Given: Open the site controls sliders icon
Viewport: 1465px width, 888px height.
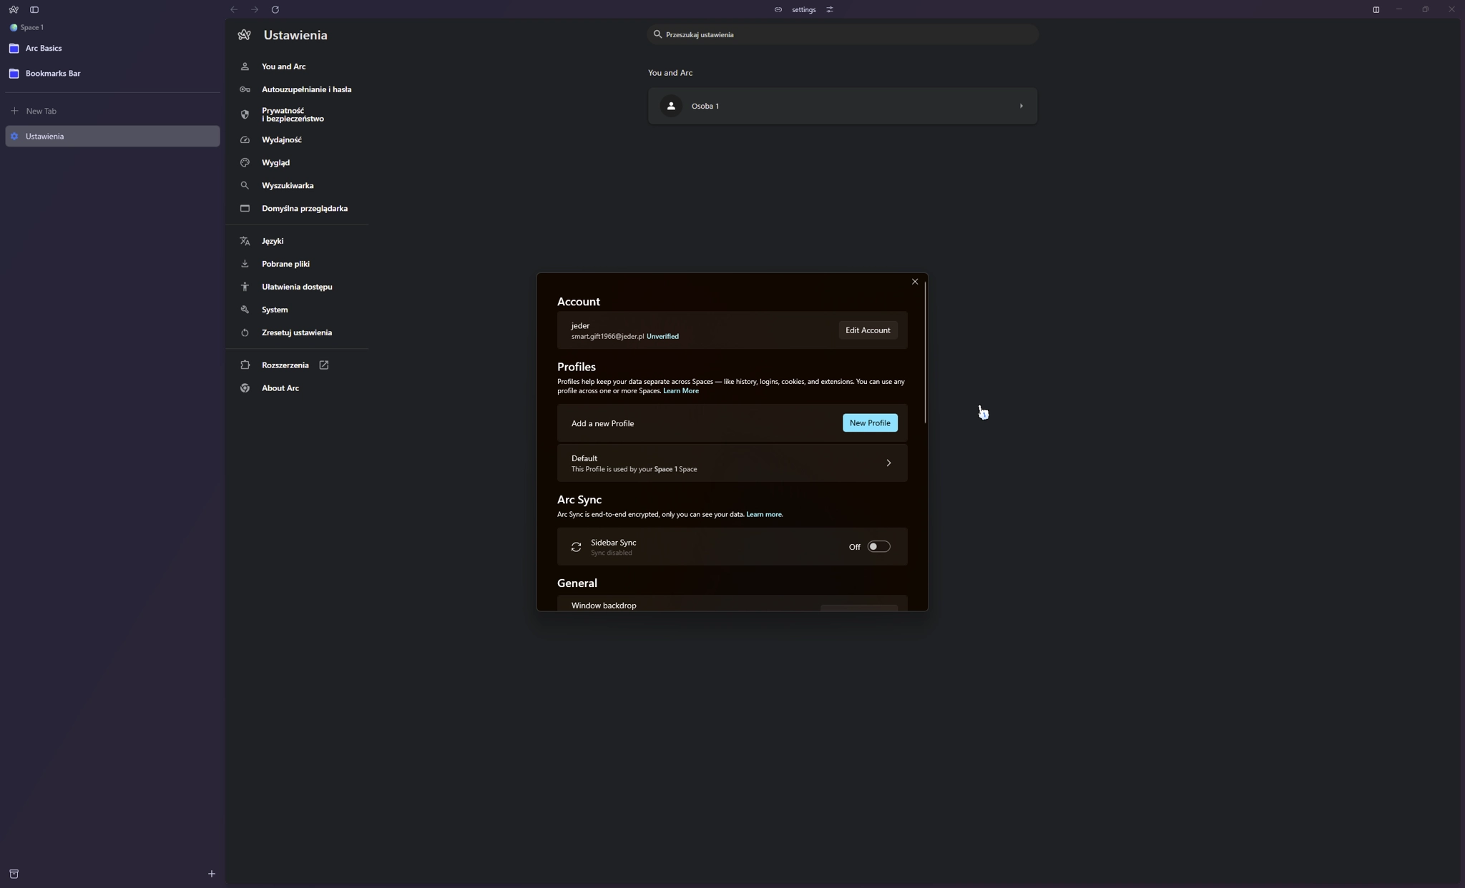Looking at the screenshot, I should pos(830,10).
